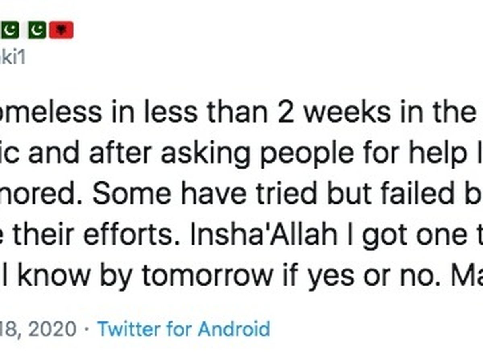Viewport: 483px width, 362px height.
Task: Open the "Twitter for Android" source link
Action: (184, 329)
